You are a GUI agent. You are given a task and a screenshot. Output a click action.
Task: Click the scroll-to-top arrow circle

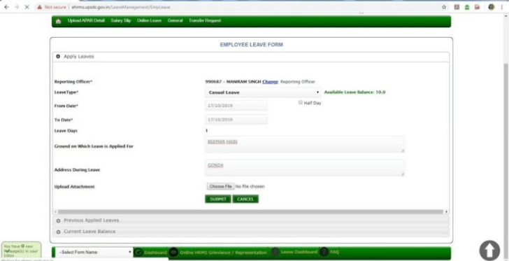(x=489, y=251)
